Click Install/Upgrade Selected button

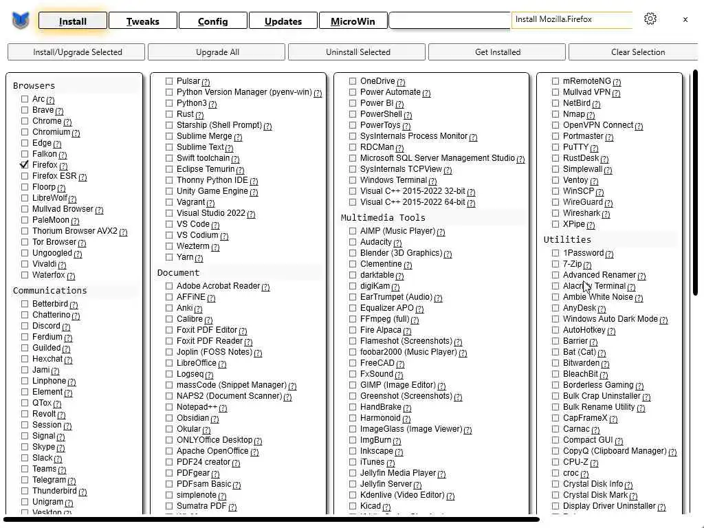(77, 52)
